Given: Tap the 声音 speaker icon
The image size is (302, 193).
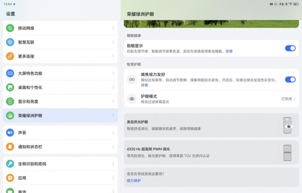Looking at the screenshot, I should point(10,133).
